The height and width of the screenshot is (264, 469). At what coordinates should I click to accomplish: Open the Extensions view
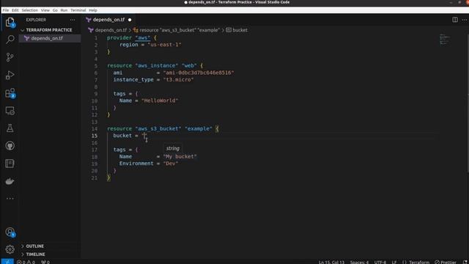pos(10,93)
